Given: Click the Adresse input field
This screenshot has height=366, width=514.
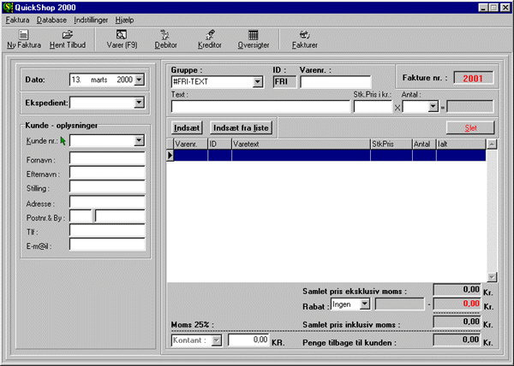Looking at the screenshot, I should click(x=107, y=202).
